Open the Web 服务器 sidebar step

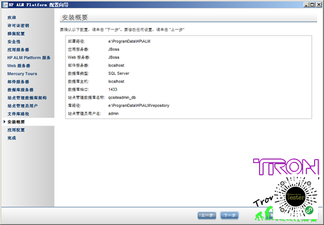(19, 66)
